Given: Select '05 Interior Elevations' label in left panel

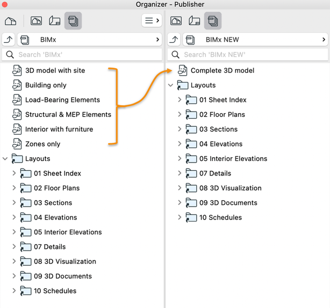Looking at the screenshot, I should point(68,232).
